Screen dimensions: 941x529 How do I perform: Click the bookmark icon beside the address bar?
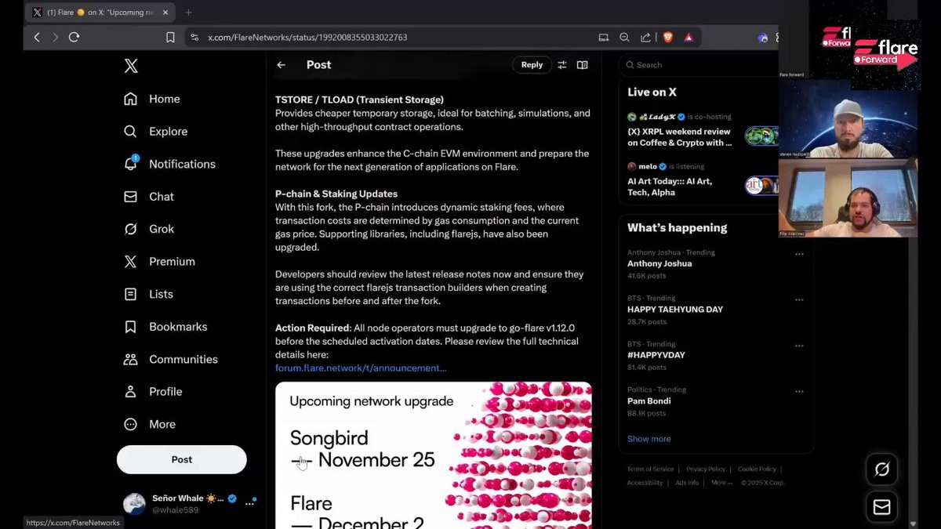point(170,37)
